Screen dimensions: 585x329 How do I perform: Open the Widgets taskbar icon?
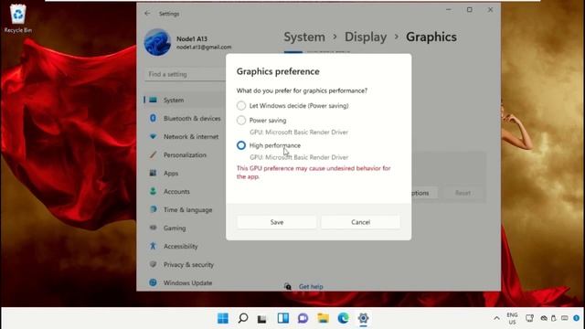tap(283, 318)
